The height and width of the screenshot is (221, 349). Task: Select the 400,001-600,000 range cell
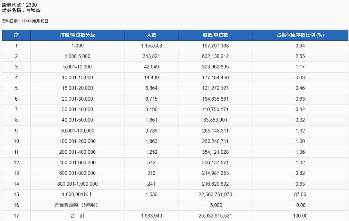pyautogui.click(x=77, y=162)
